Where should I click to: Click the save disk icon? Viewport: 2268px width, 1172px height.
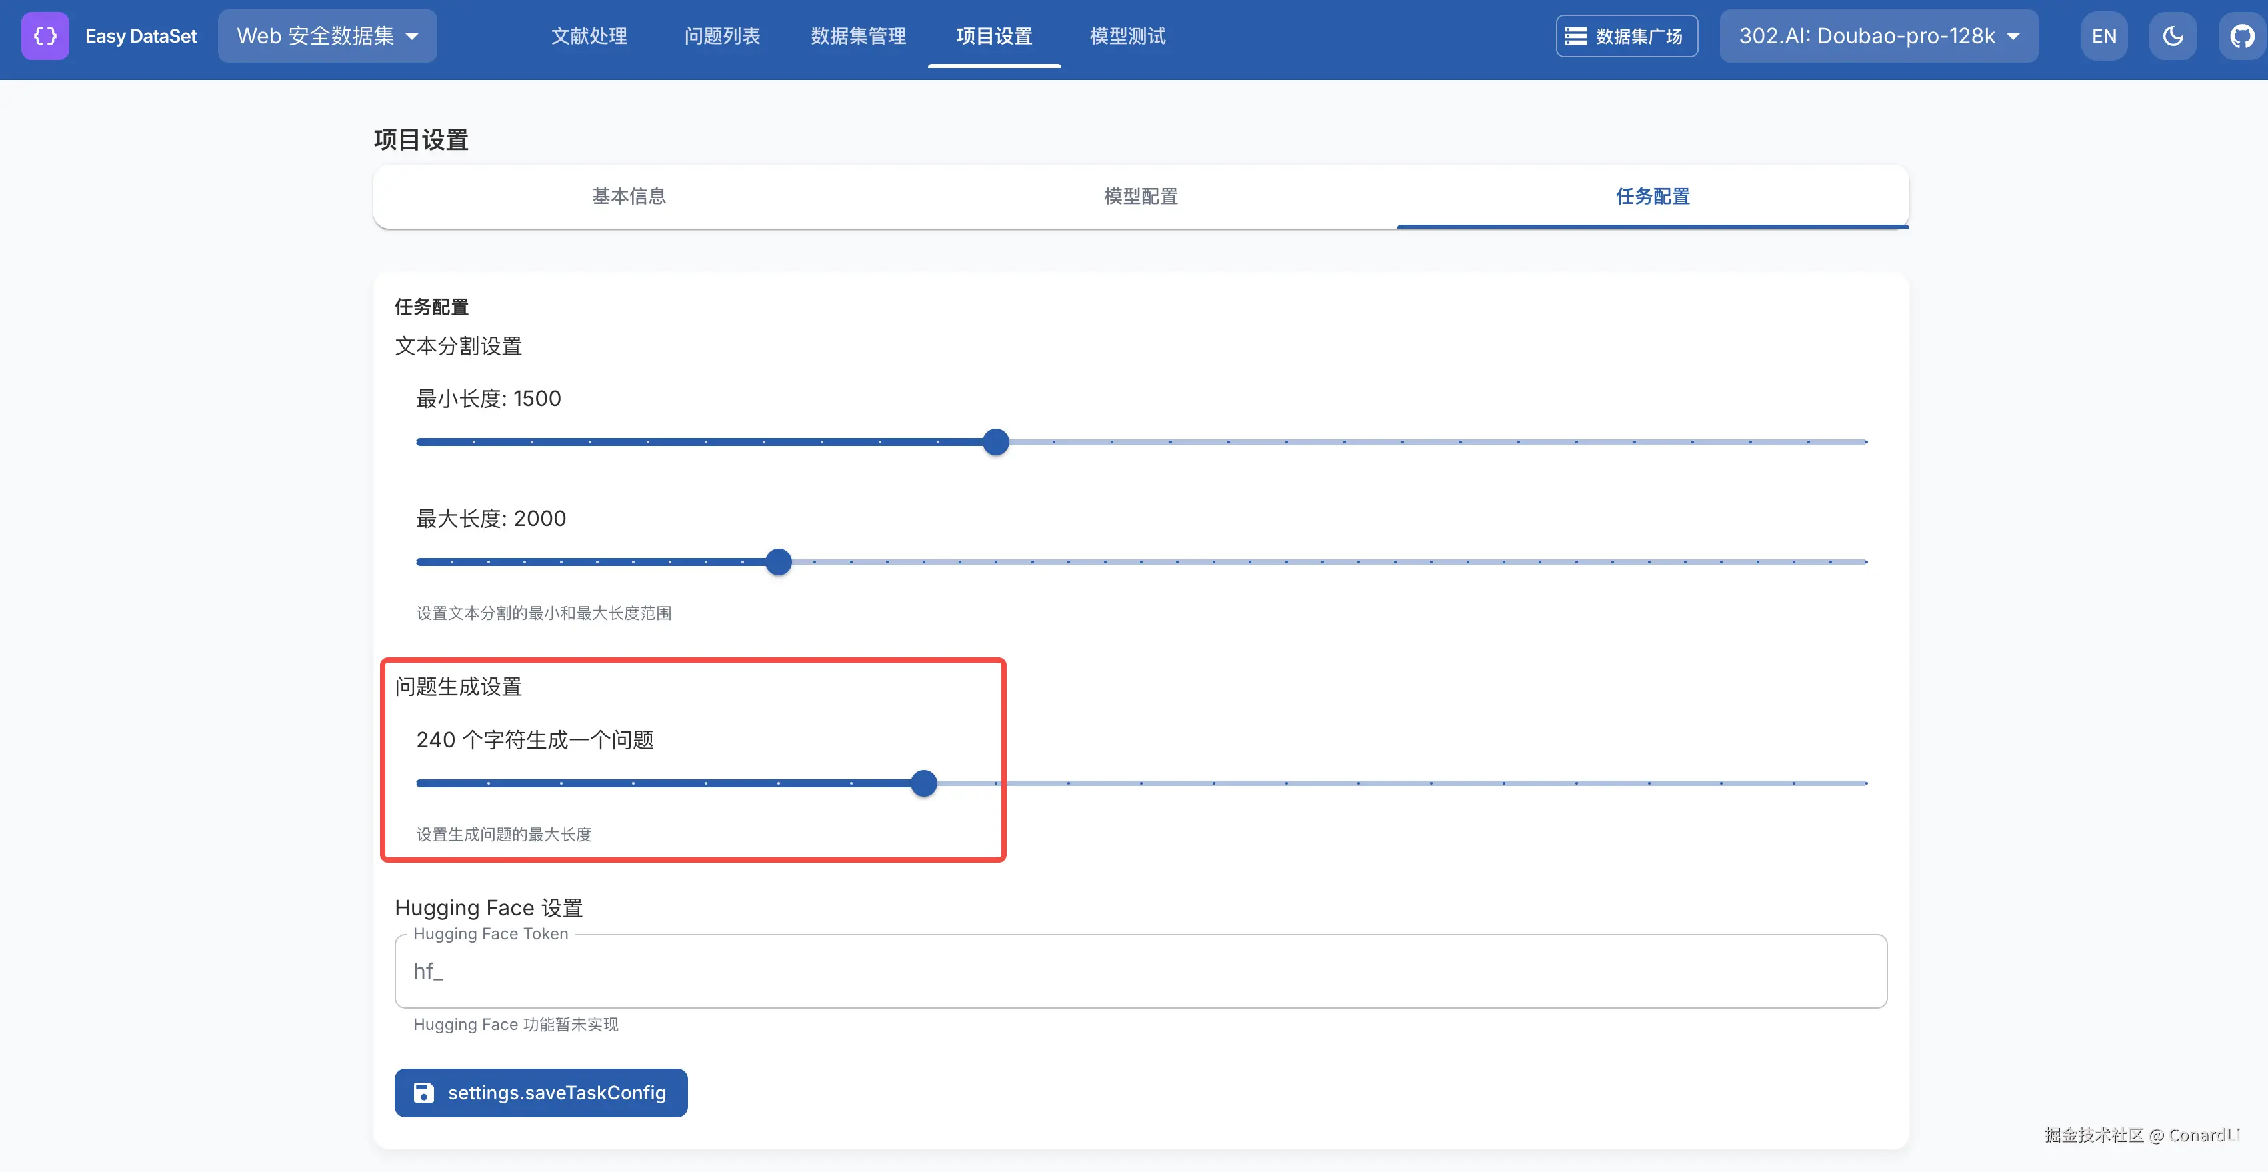[x=423, y=1092]
